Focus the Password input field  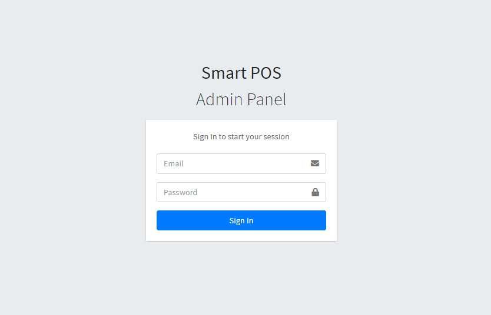pyautogui.click(x=230, y=192)
